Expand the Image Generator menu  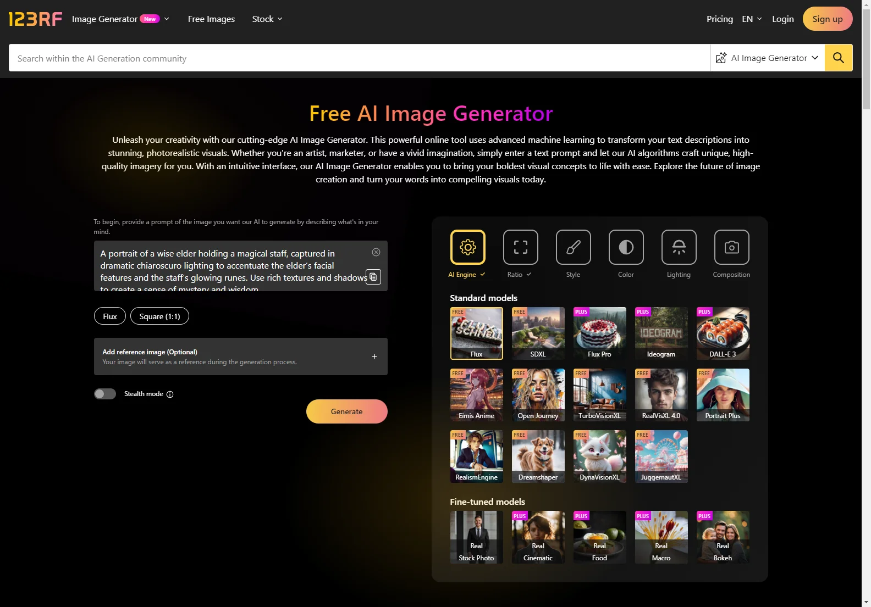pyautogui.click(x=120, y=19)
